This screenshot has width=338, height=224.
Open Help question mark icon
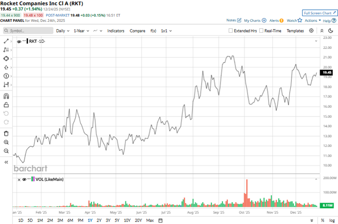(334, 21)
